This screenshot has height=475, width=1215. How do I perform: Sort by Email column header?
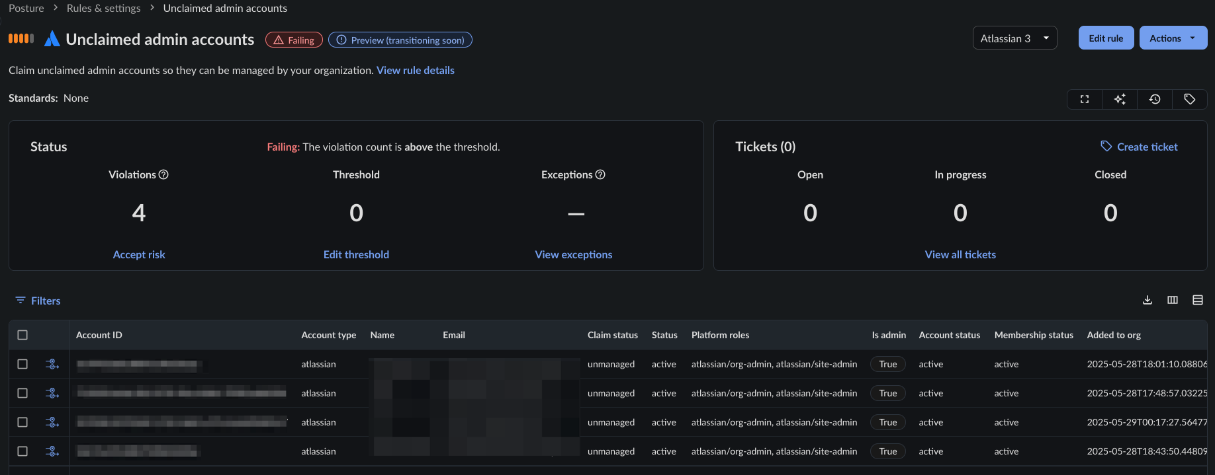click(454, 335)
